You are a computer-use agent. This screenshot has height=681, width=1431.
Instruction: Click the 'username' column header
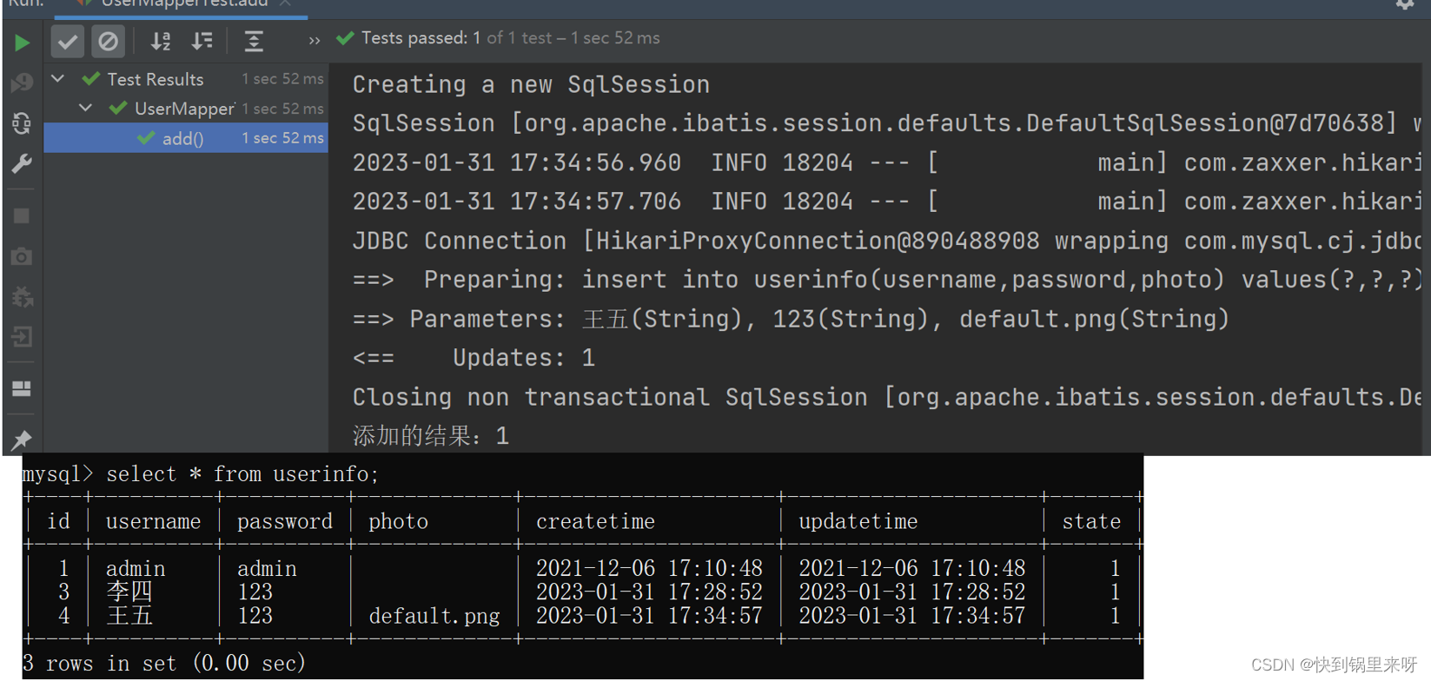(x=153, y=521)
